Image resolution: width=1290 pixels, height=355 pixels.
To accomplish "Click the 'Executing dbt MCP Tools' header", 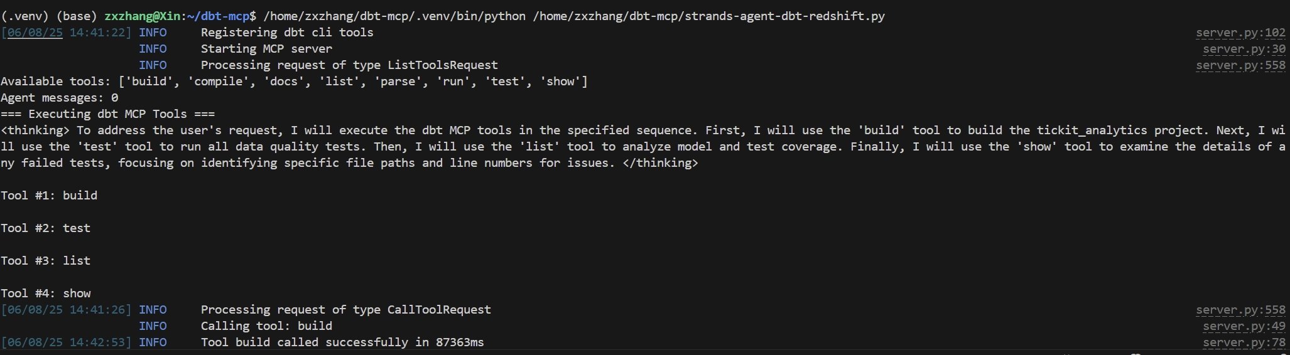I will tap(107, 114).
